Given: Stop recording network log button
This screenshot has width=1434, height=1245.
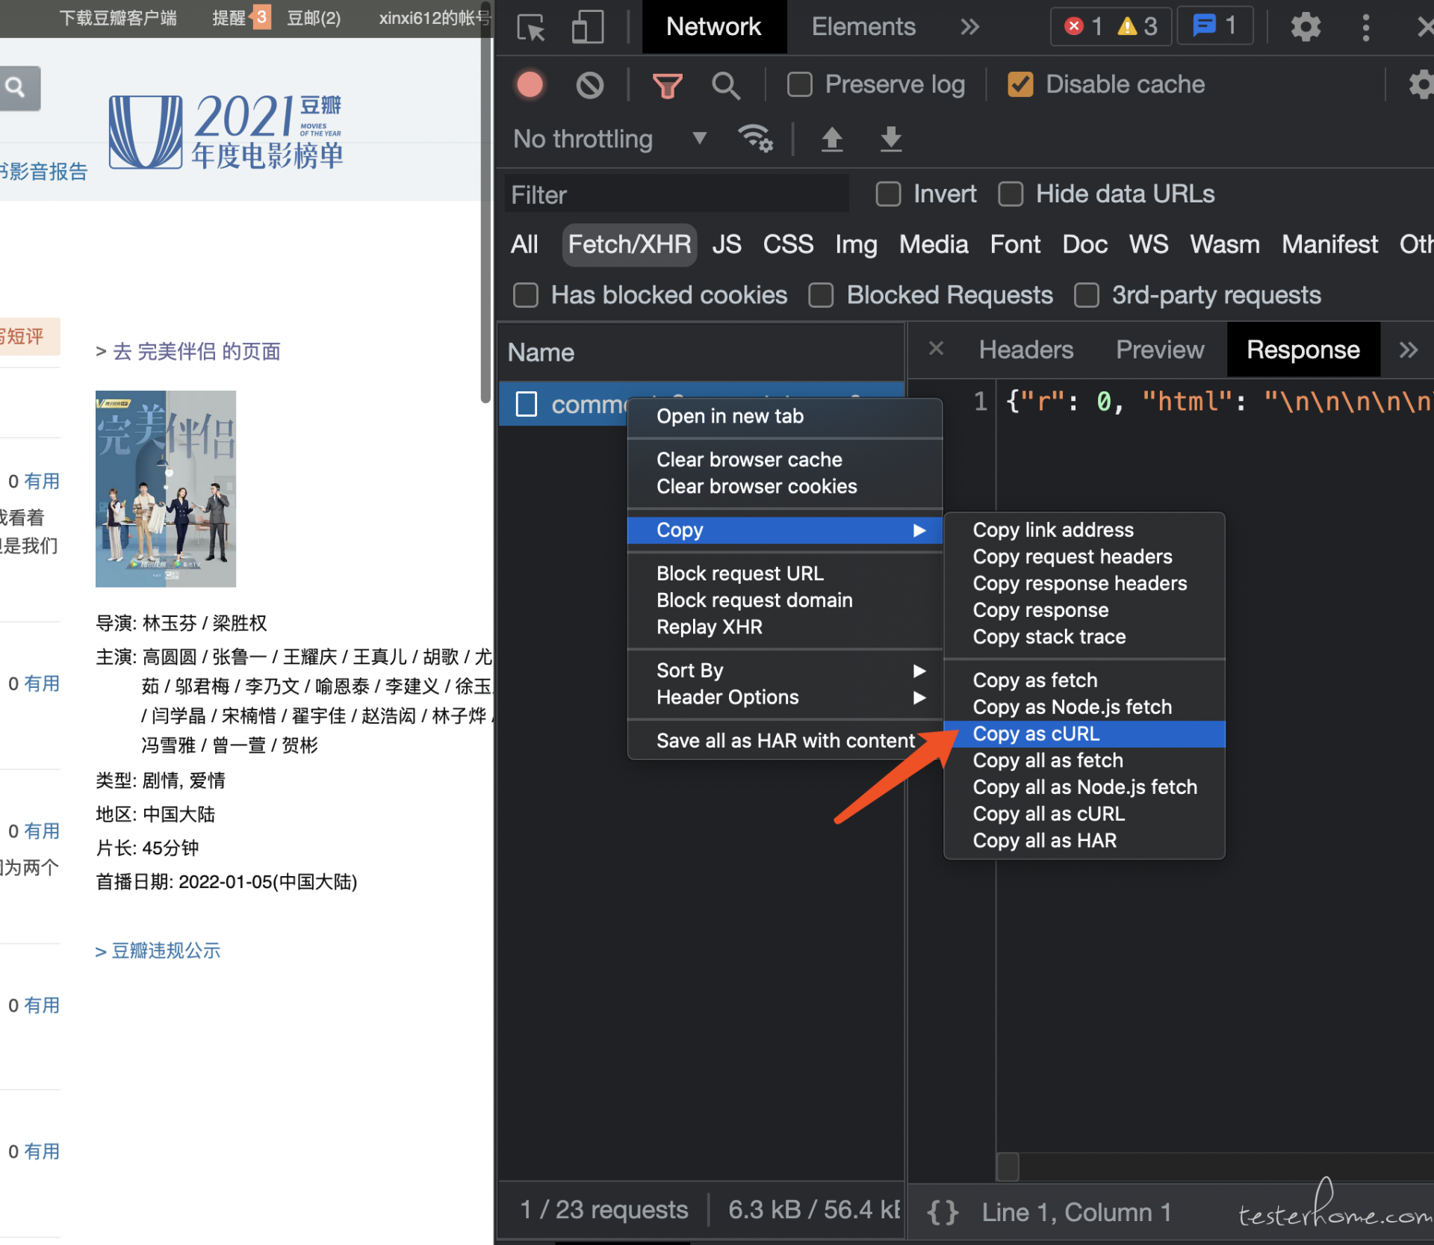Looking at the screenshot, I should pyautogui.click(x=530, y=84).
